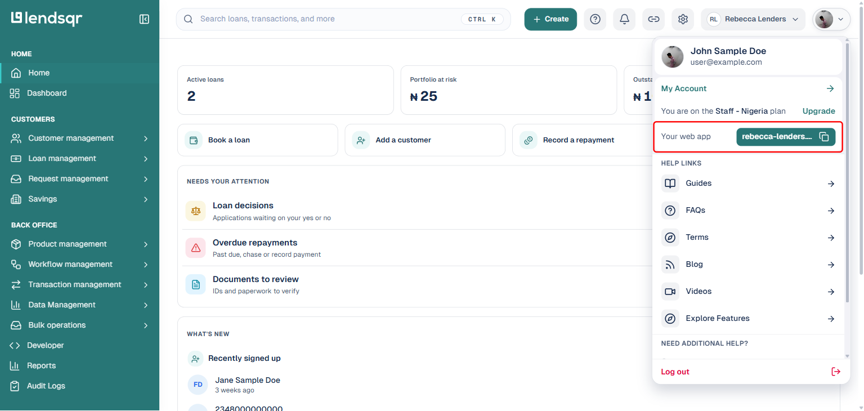Open notifications bell icon
The image size is (864, 411).
pos(624,19)
